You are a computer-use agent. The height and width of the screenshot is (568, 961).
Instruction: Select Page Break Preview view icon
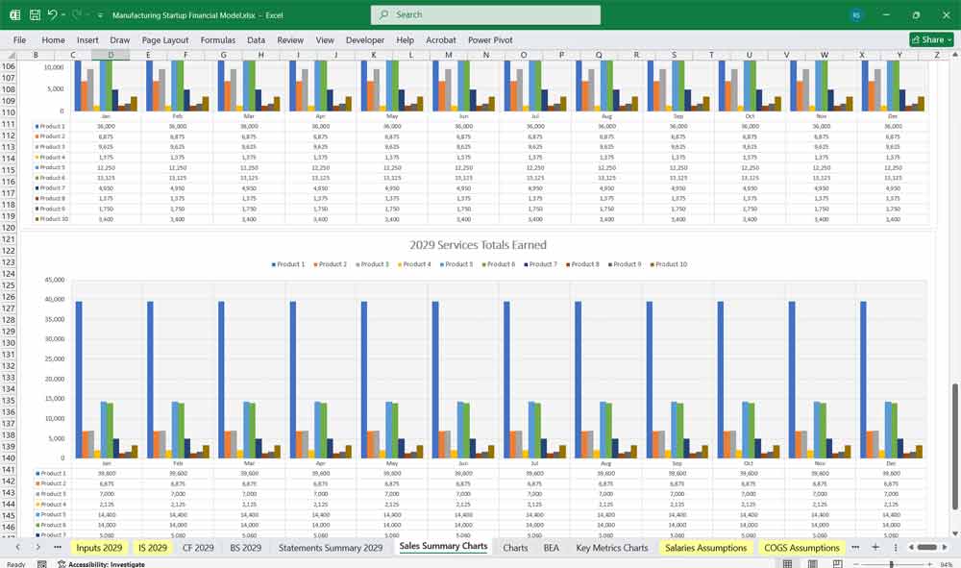pos(837,563)
